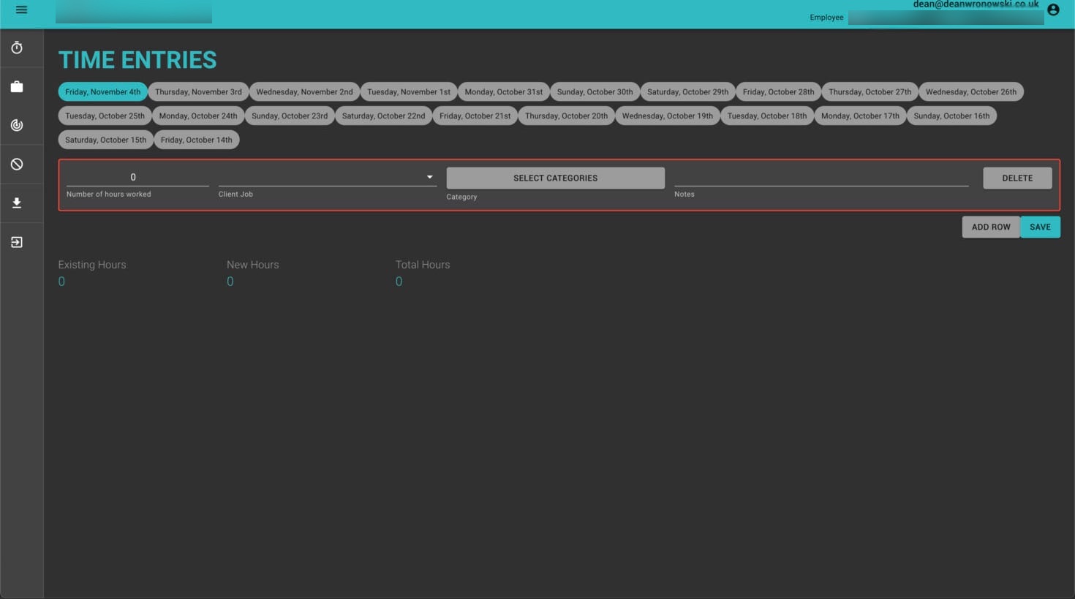Open the circular timer icon in sidebar
The width and height of the screenshot is (1075, 599).
[17, 125]
